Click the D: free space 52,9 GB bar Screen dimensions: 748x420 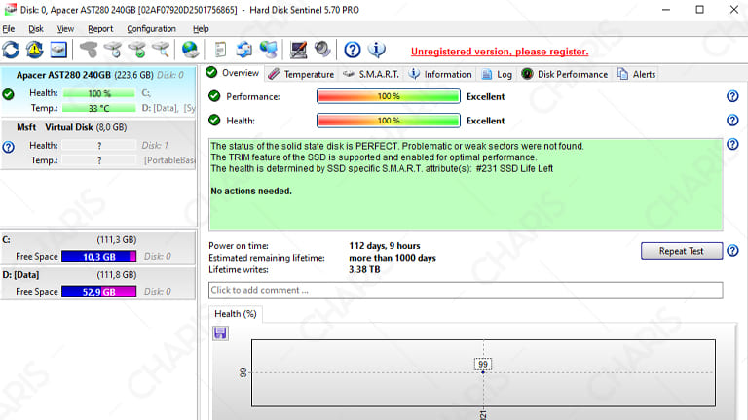[x=98, y=292]
